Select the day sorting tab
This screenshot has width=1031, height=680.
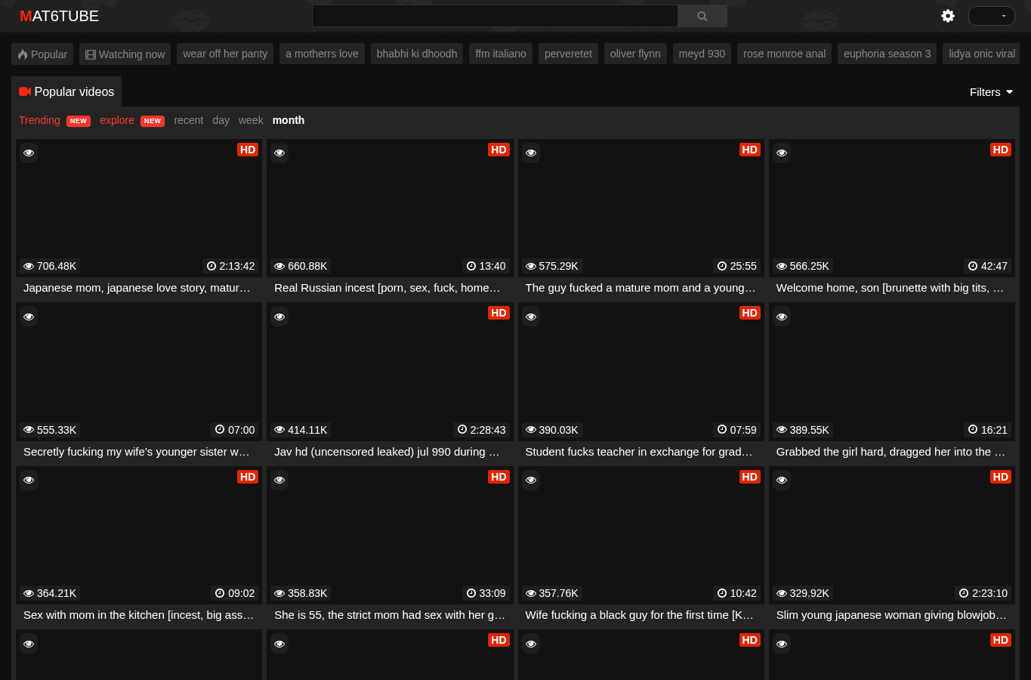click(x=221, y=120)
